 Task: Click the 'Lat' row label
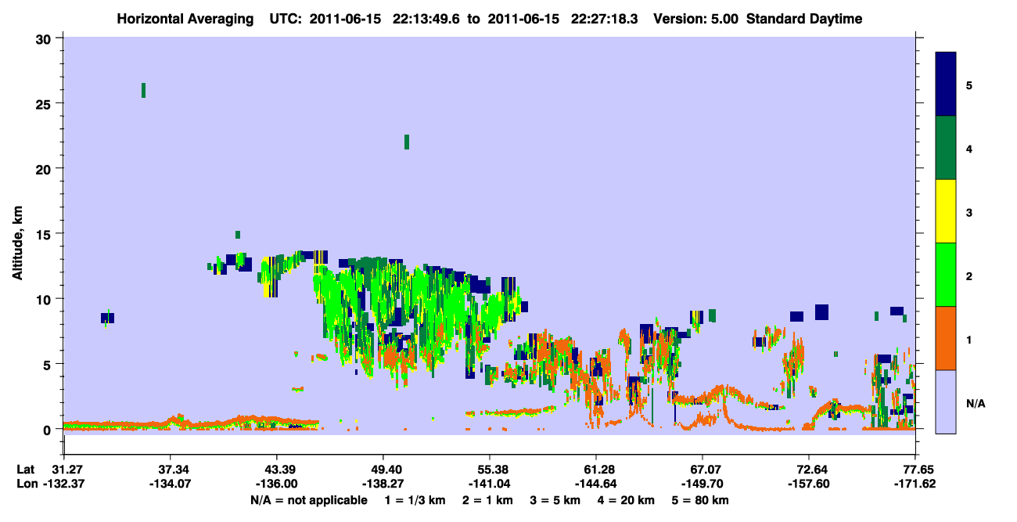point(26,470)
